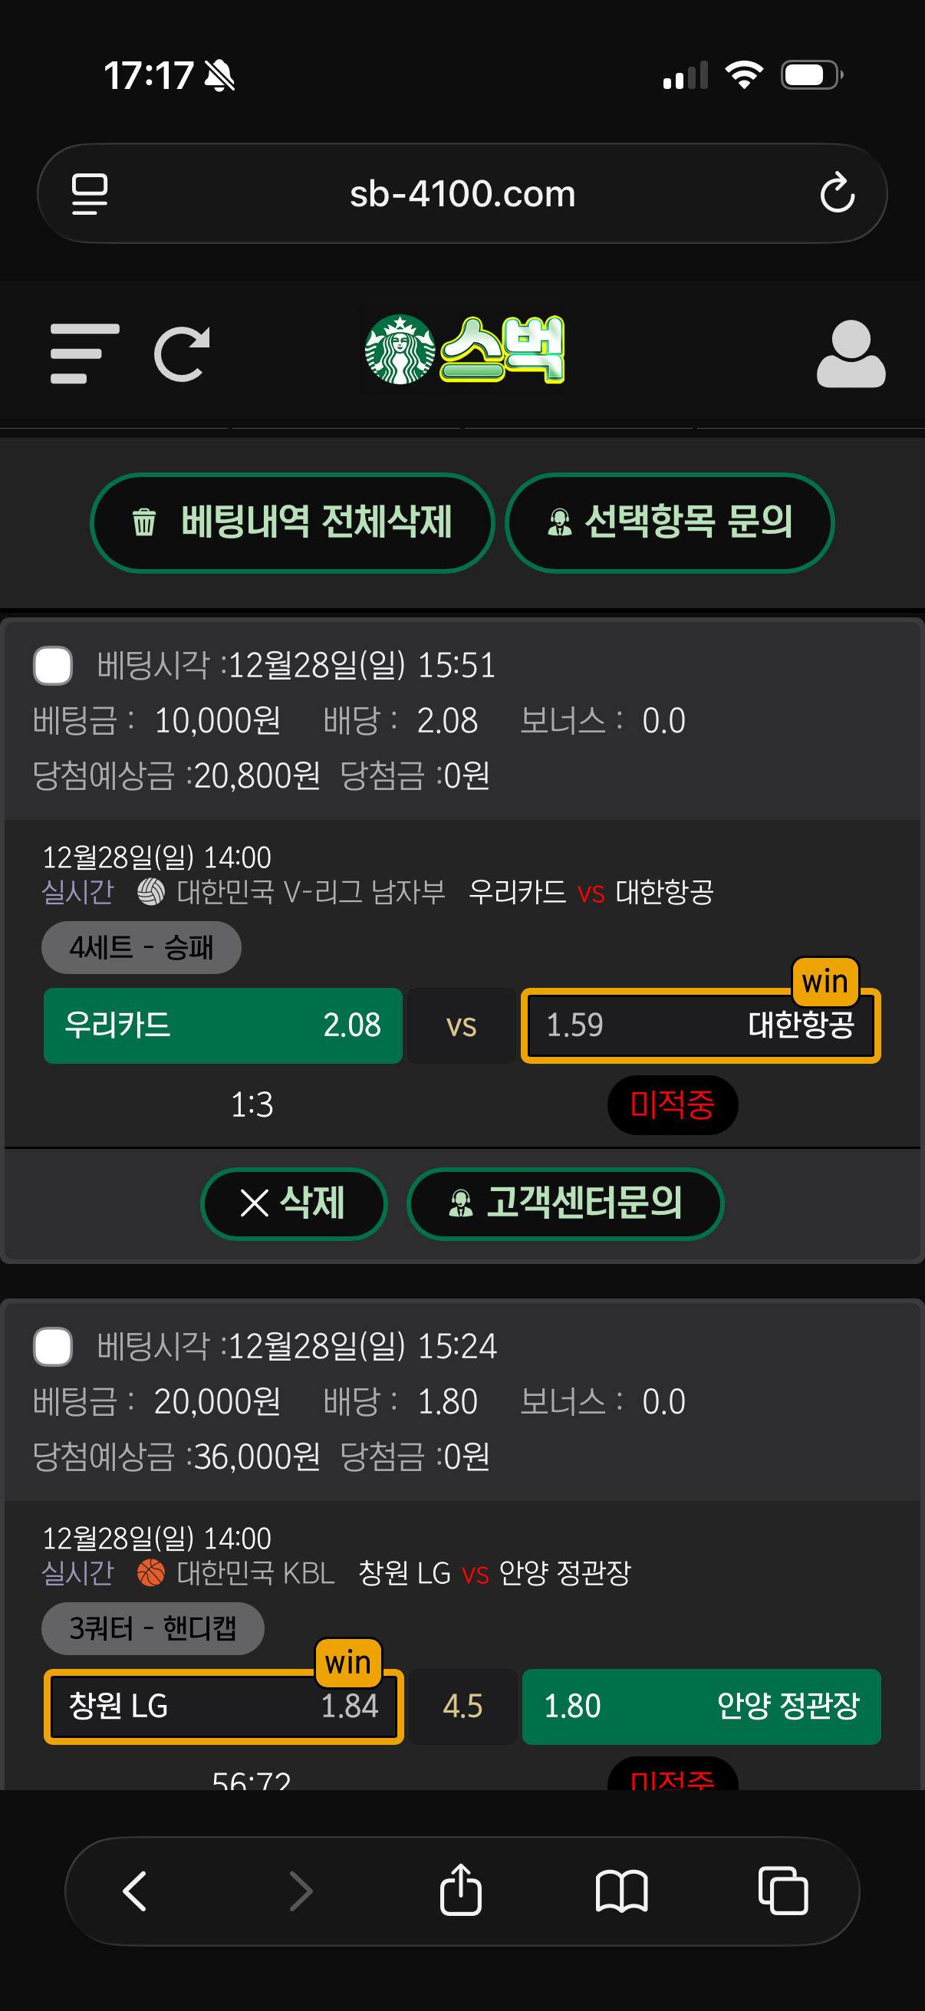Select the 대한항공 1.59 odds box

pyautogui.click(x=700, y=1025)
